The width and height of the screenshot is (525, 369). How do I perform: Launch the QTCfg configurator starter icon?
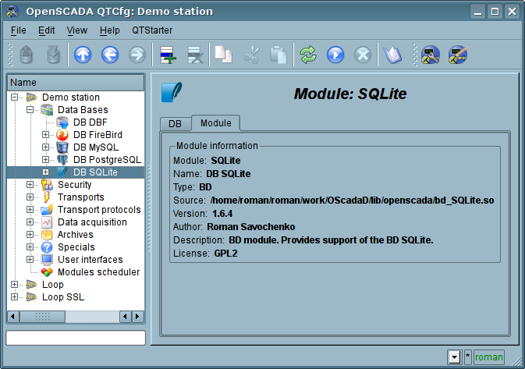click(431, 55)
